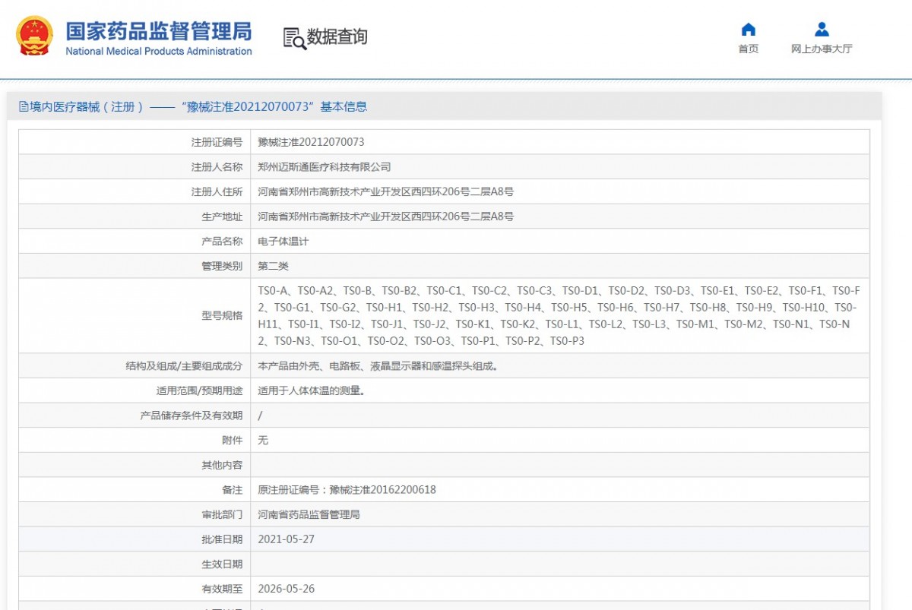The width and height of the screenshot is (912, 610).
Task: Click the 附件 value 无
Action: pyautogui.click(x=264, y=440)
